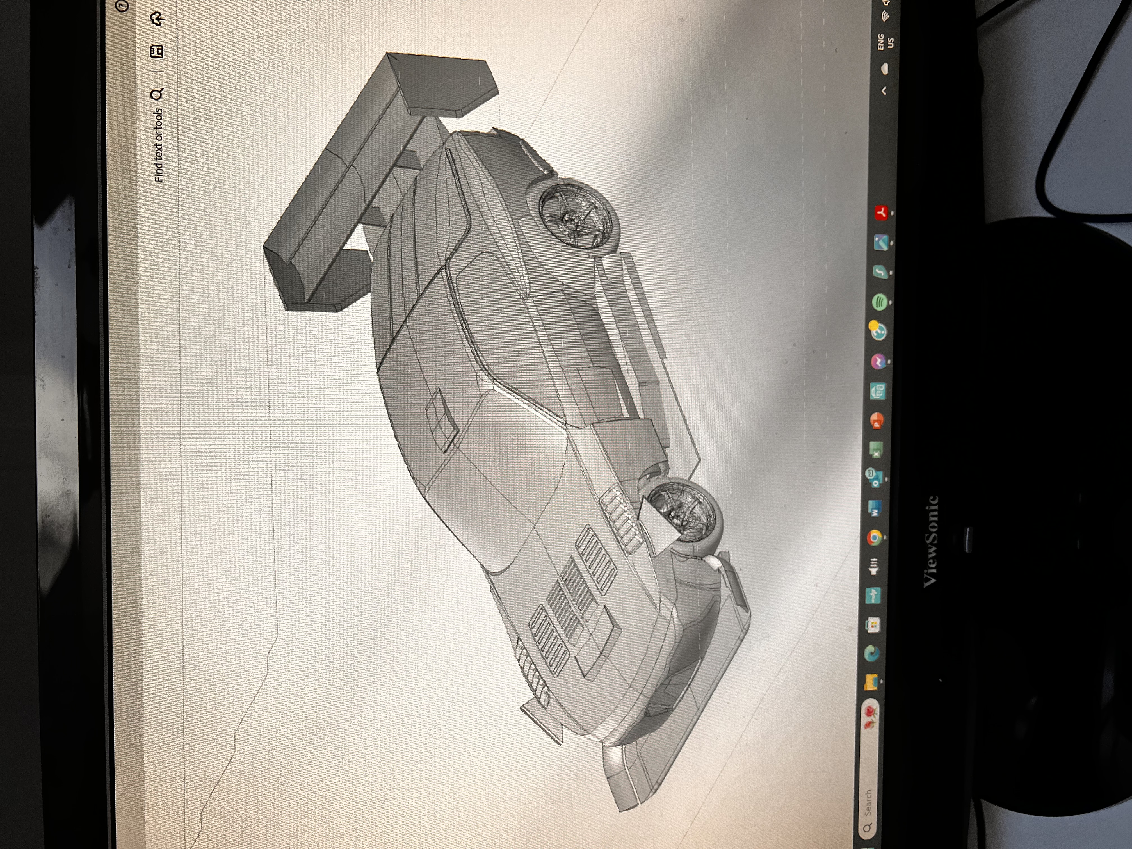Click the upload to cloud icon
This screenshot has height=849, width=1132.
pyautogui.click(x=157, y=19)
